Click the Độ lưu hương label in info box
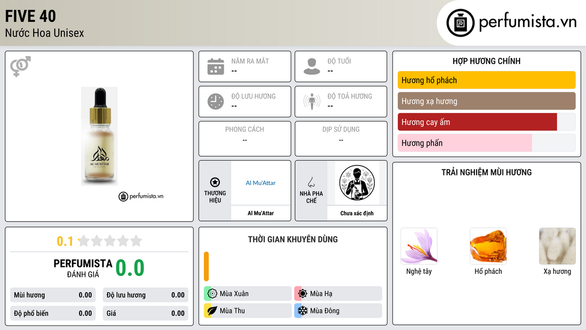 [254, 96]
